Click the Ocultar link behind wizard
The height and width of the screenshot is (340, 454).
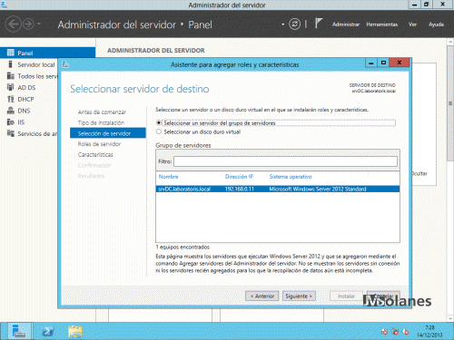[419, 173]
